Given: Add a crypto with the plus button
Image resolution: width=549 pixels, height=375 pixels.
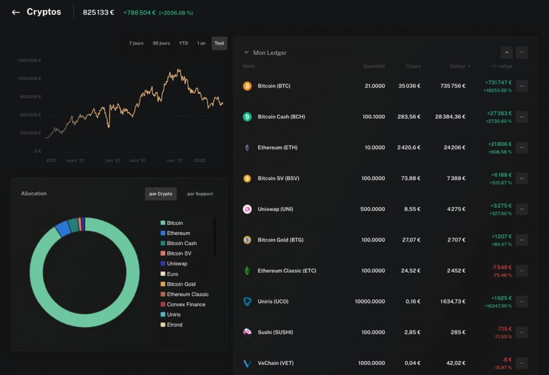Looking at the screenshot, I should [x=506, y=52].
